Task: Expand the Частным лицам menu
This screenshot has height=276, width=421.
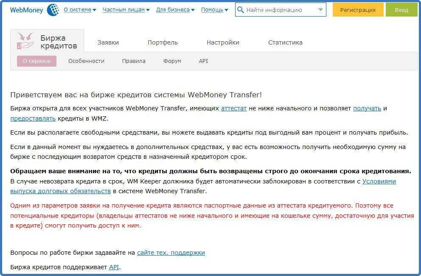Action: pos(126,10)
